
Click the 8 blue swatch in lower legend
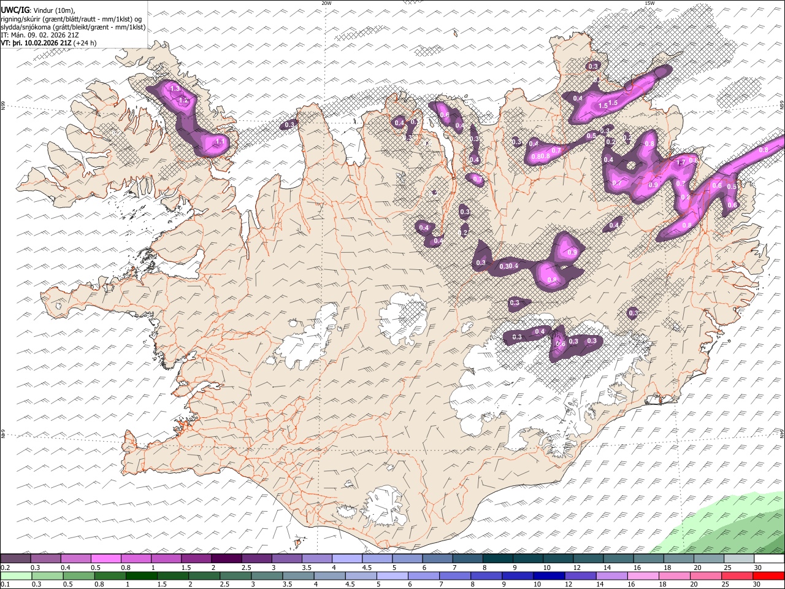pos(487,576)
